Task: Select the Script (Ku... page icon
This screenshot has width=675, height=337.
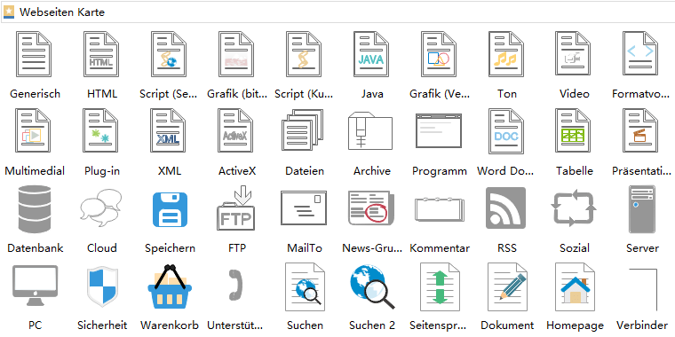Action: [x=304, y=54]
